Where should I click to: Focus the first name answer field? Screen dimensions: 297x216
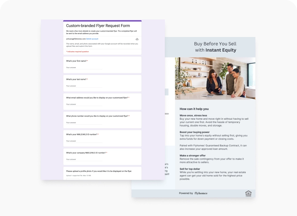(x=84, y=67)
